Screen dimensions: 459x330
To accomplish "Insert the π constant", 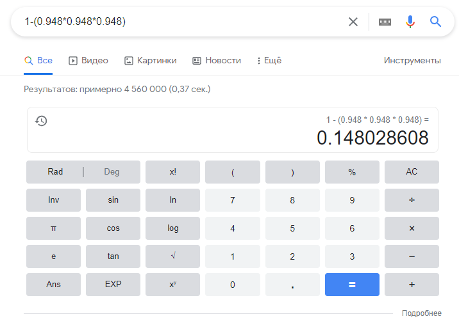I will (54, 228).
